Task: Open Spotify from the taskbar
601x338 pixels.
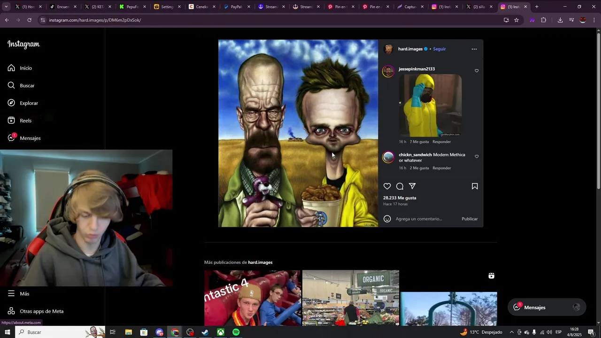Action: pos(236,332)
